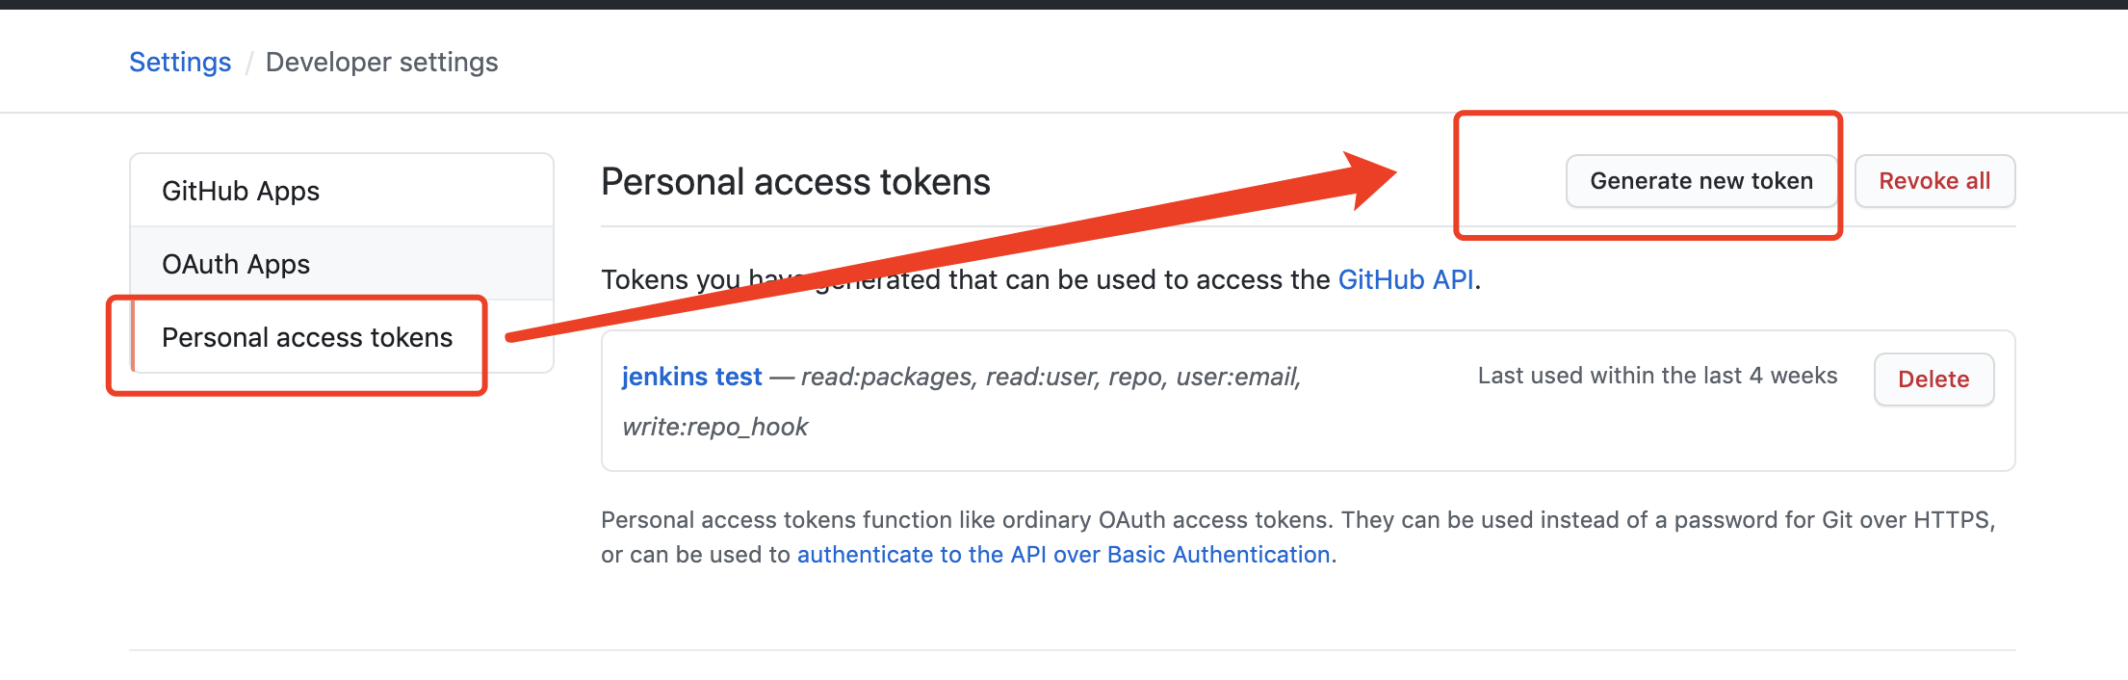The image size is (2128, 680).
Task: Revoke all personal access tokens
Action: (x=1934, y=180)
